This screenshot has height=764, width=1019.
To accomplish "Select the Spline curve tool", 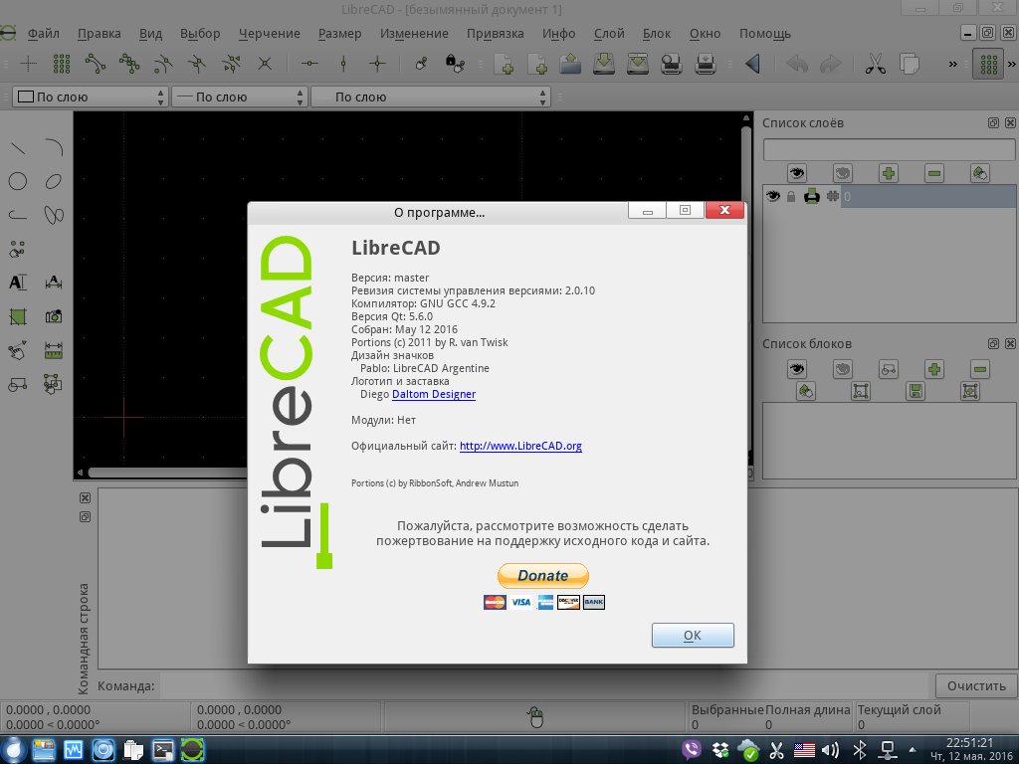I will point(54,215).
